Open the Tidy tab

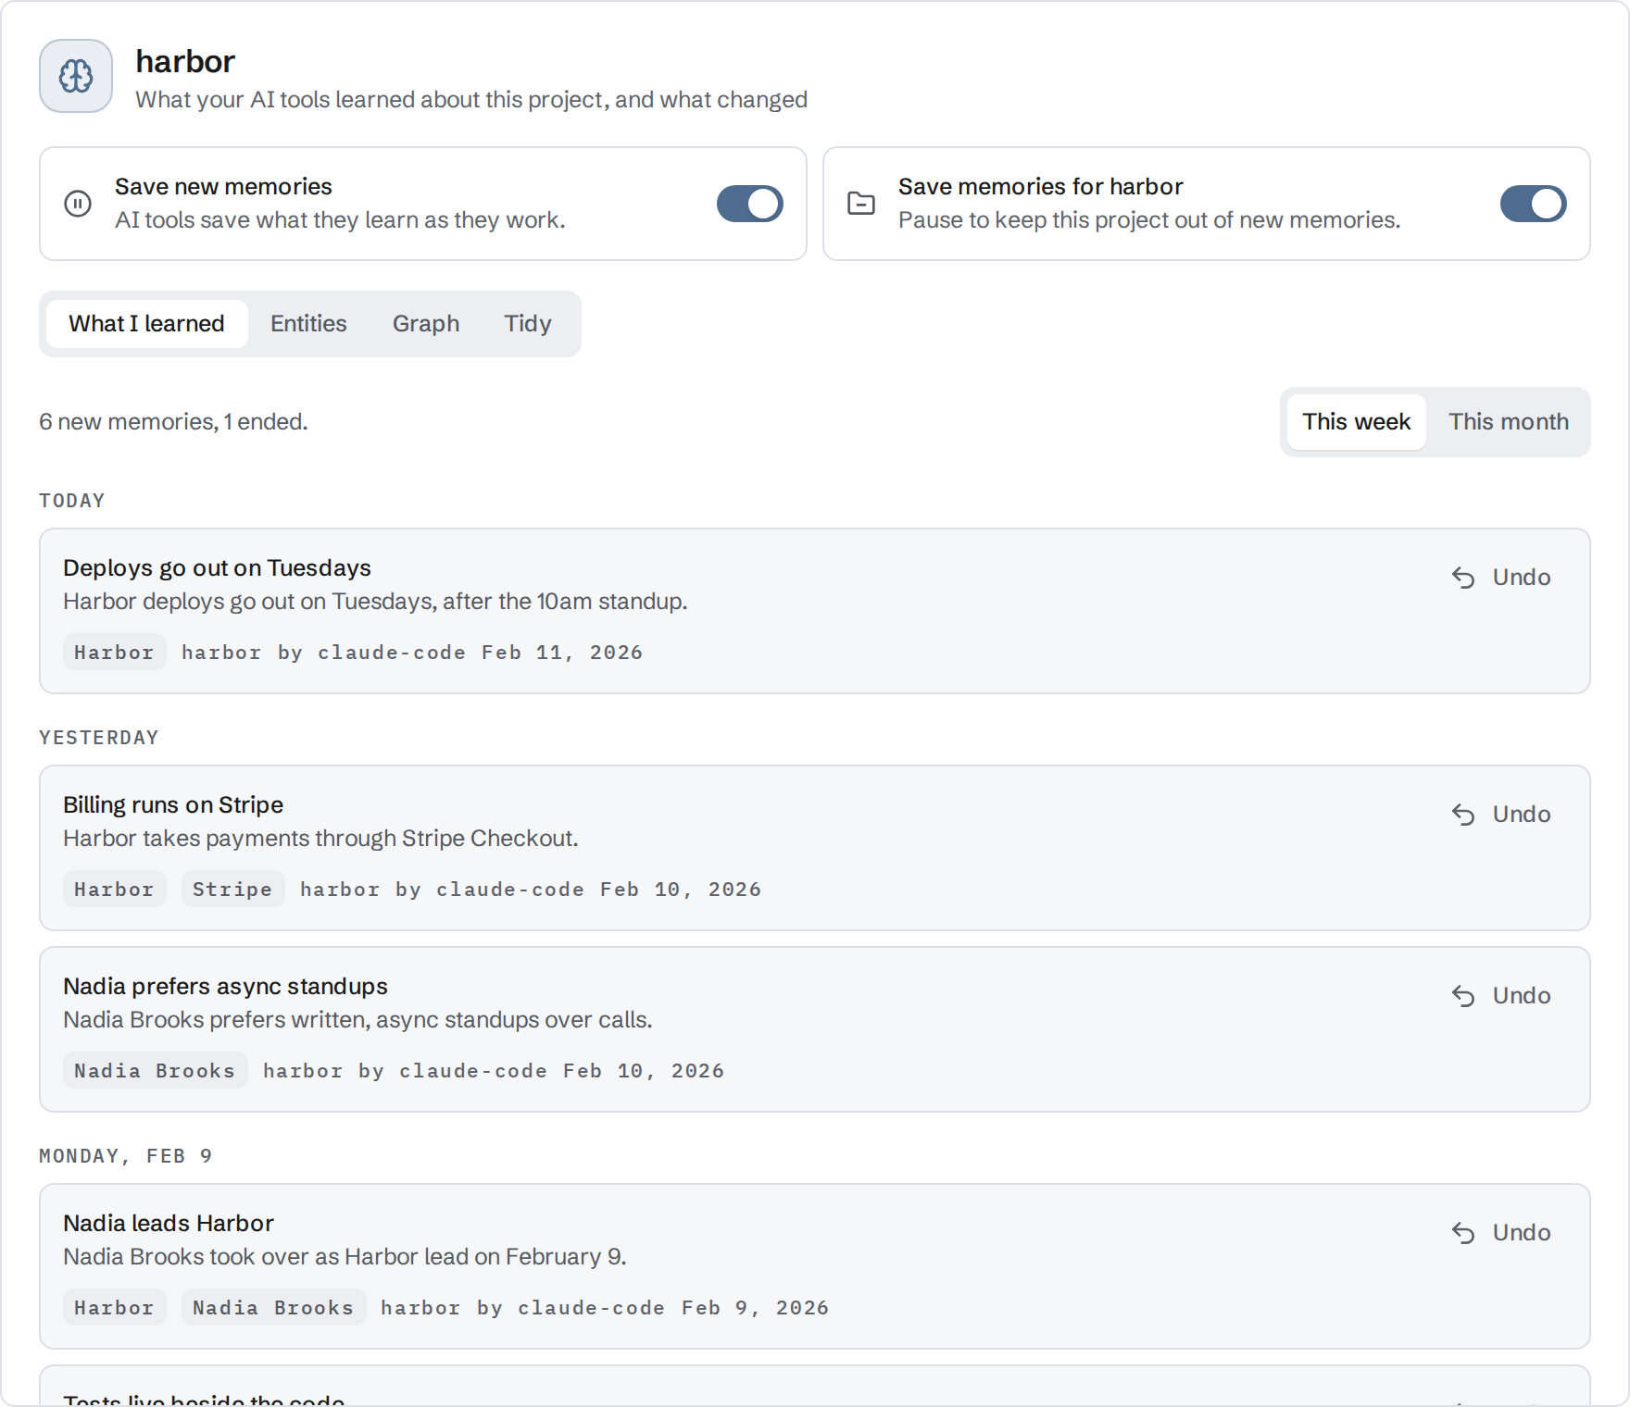coord(528,324)
